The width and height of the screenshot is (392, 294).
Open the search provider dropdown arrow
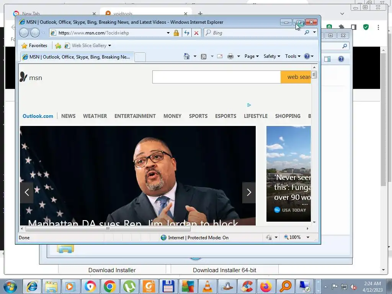[314, 32]
